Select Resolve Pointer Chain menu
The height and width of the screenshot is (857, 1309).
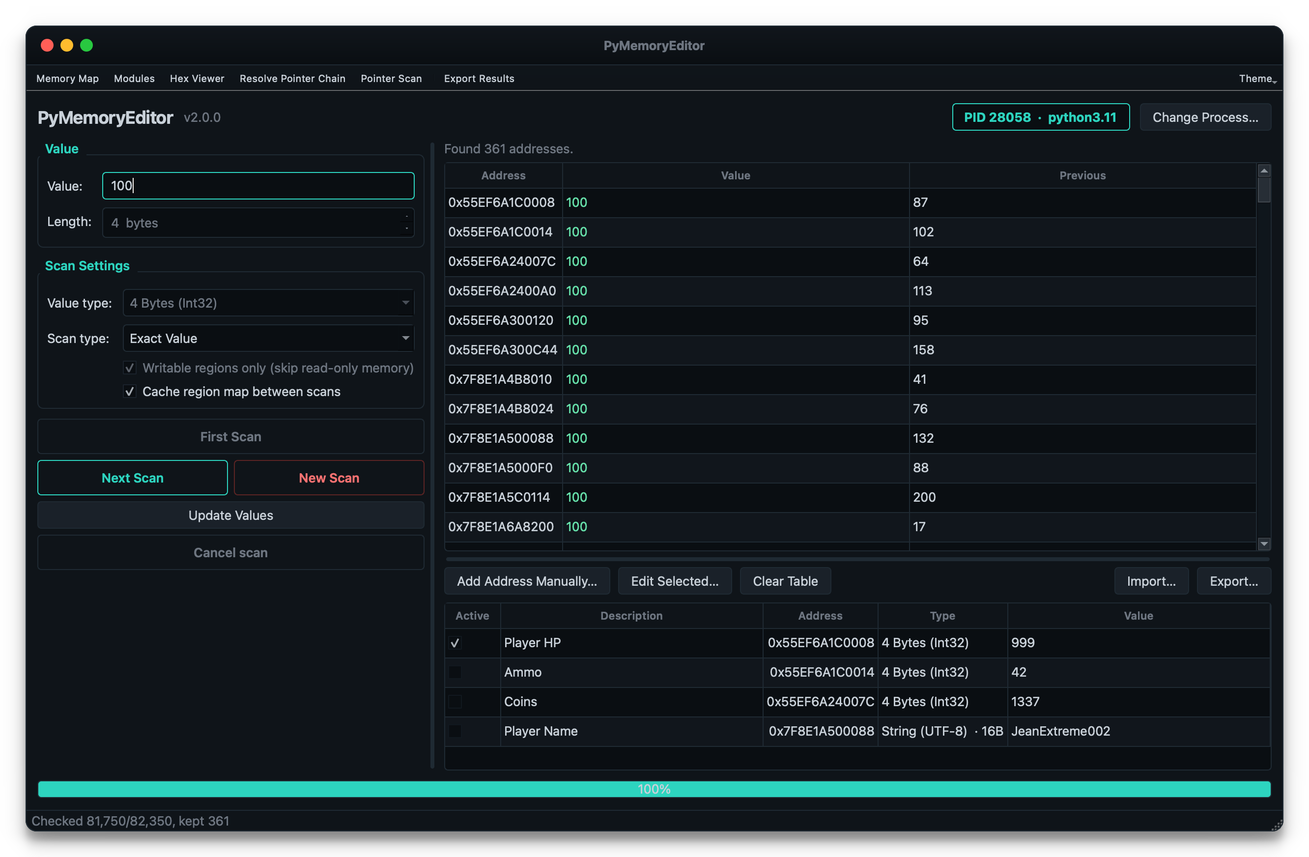tap(292, 78)
